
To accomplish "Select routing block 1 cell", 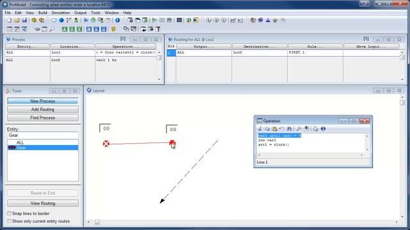I will pyautogui.click(x=171, y=52).
